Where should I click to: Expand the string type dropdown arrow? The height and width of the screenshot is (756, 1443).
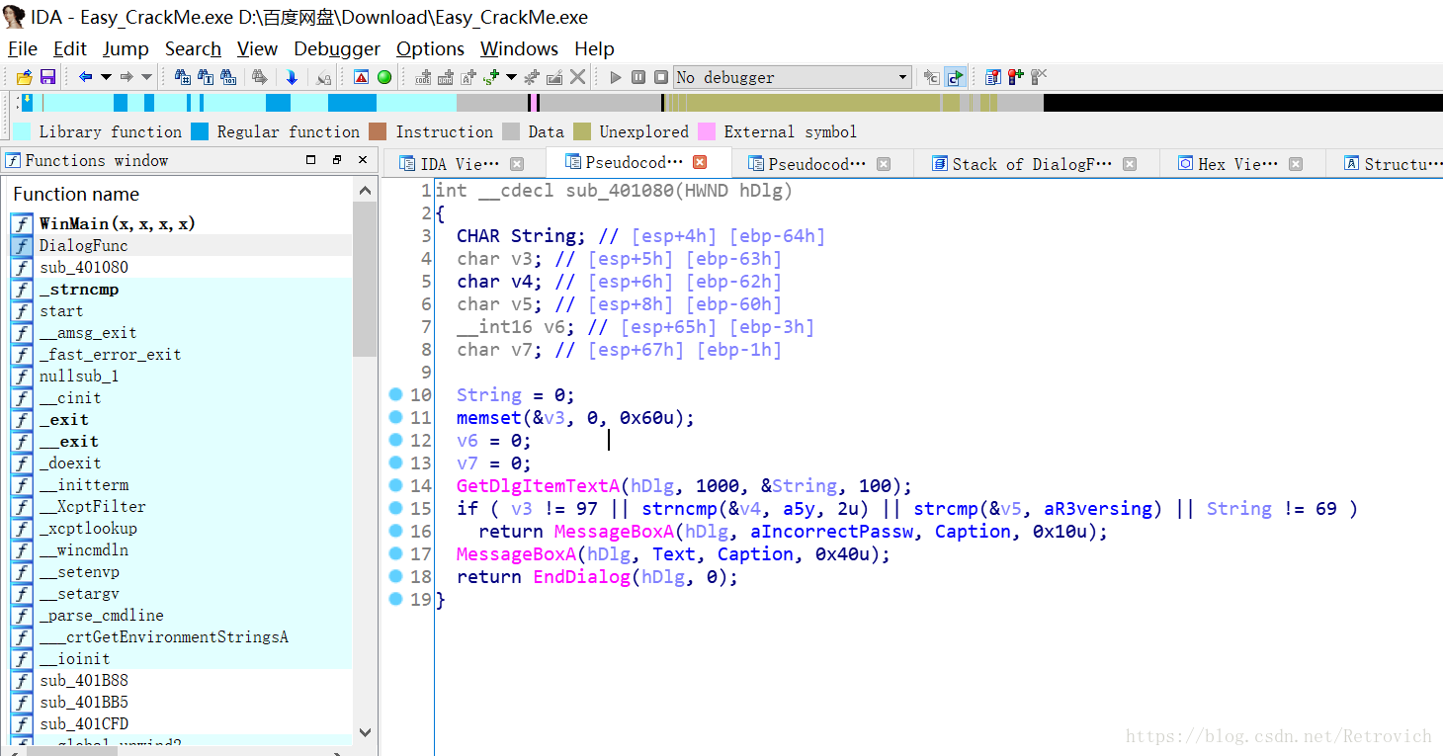511,77
